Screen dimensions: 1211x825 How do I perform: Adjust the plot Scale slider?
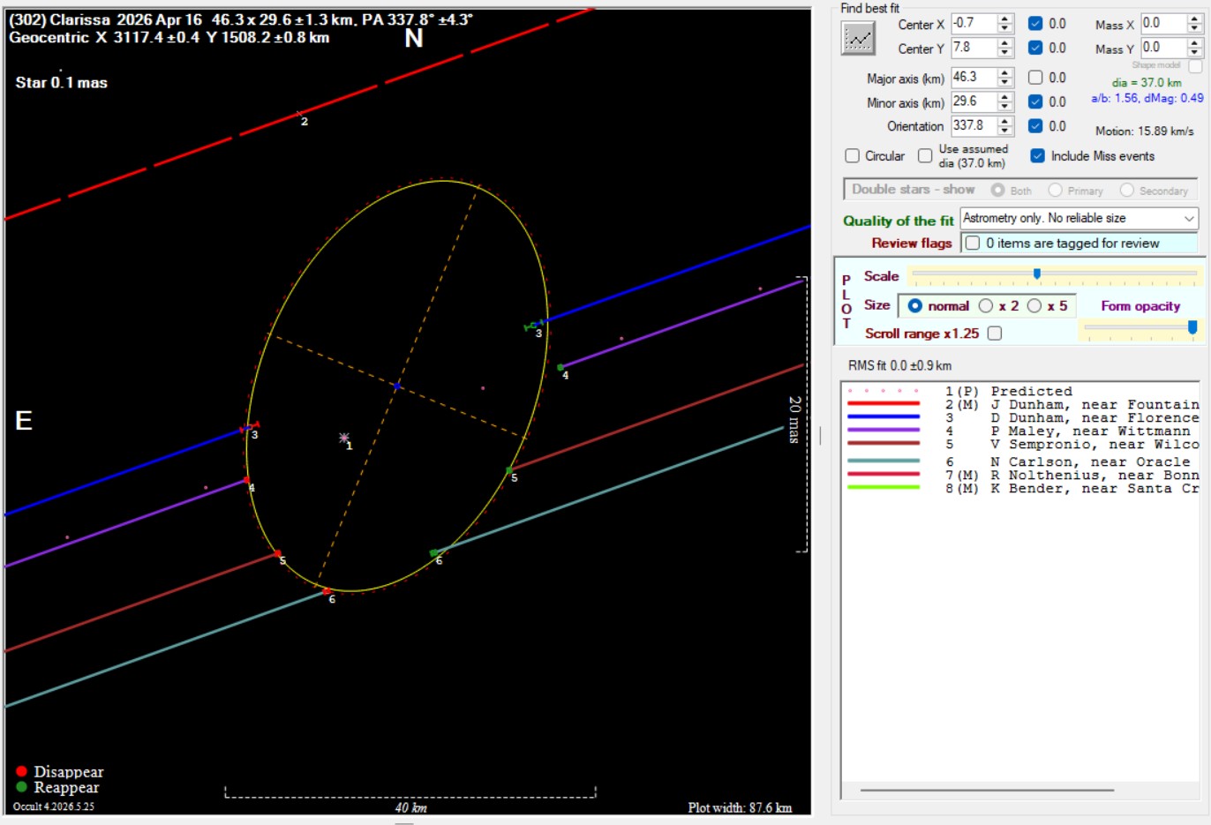[1037, 275]
